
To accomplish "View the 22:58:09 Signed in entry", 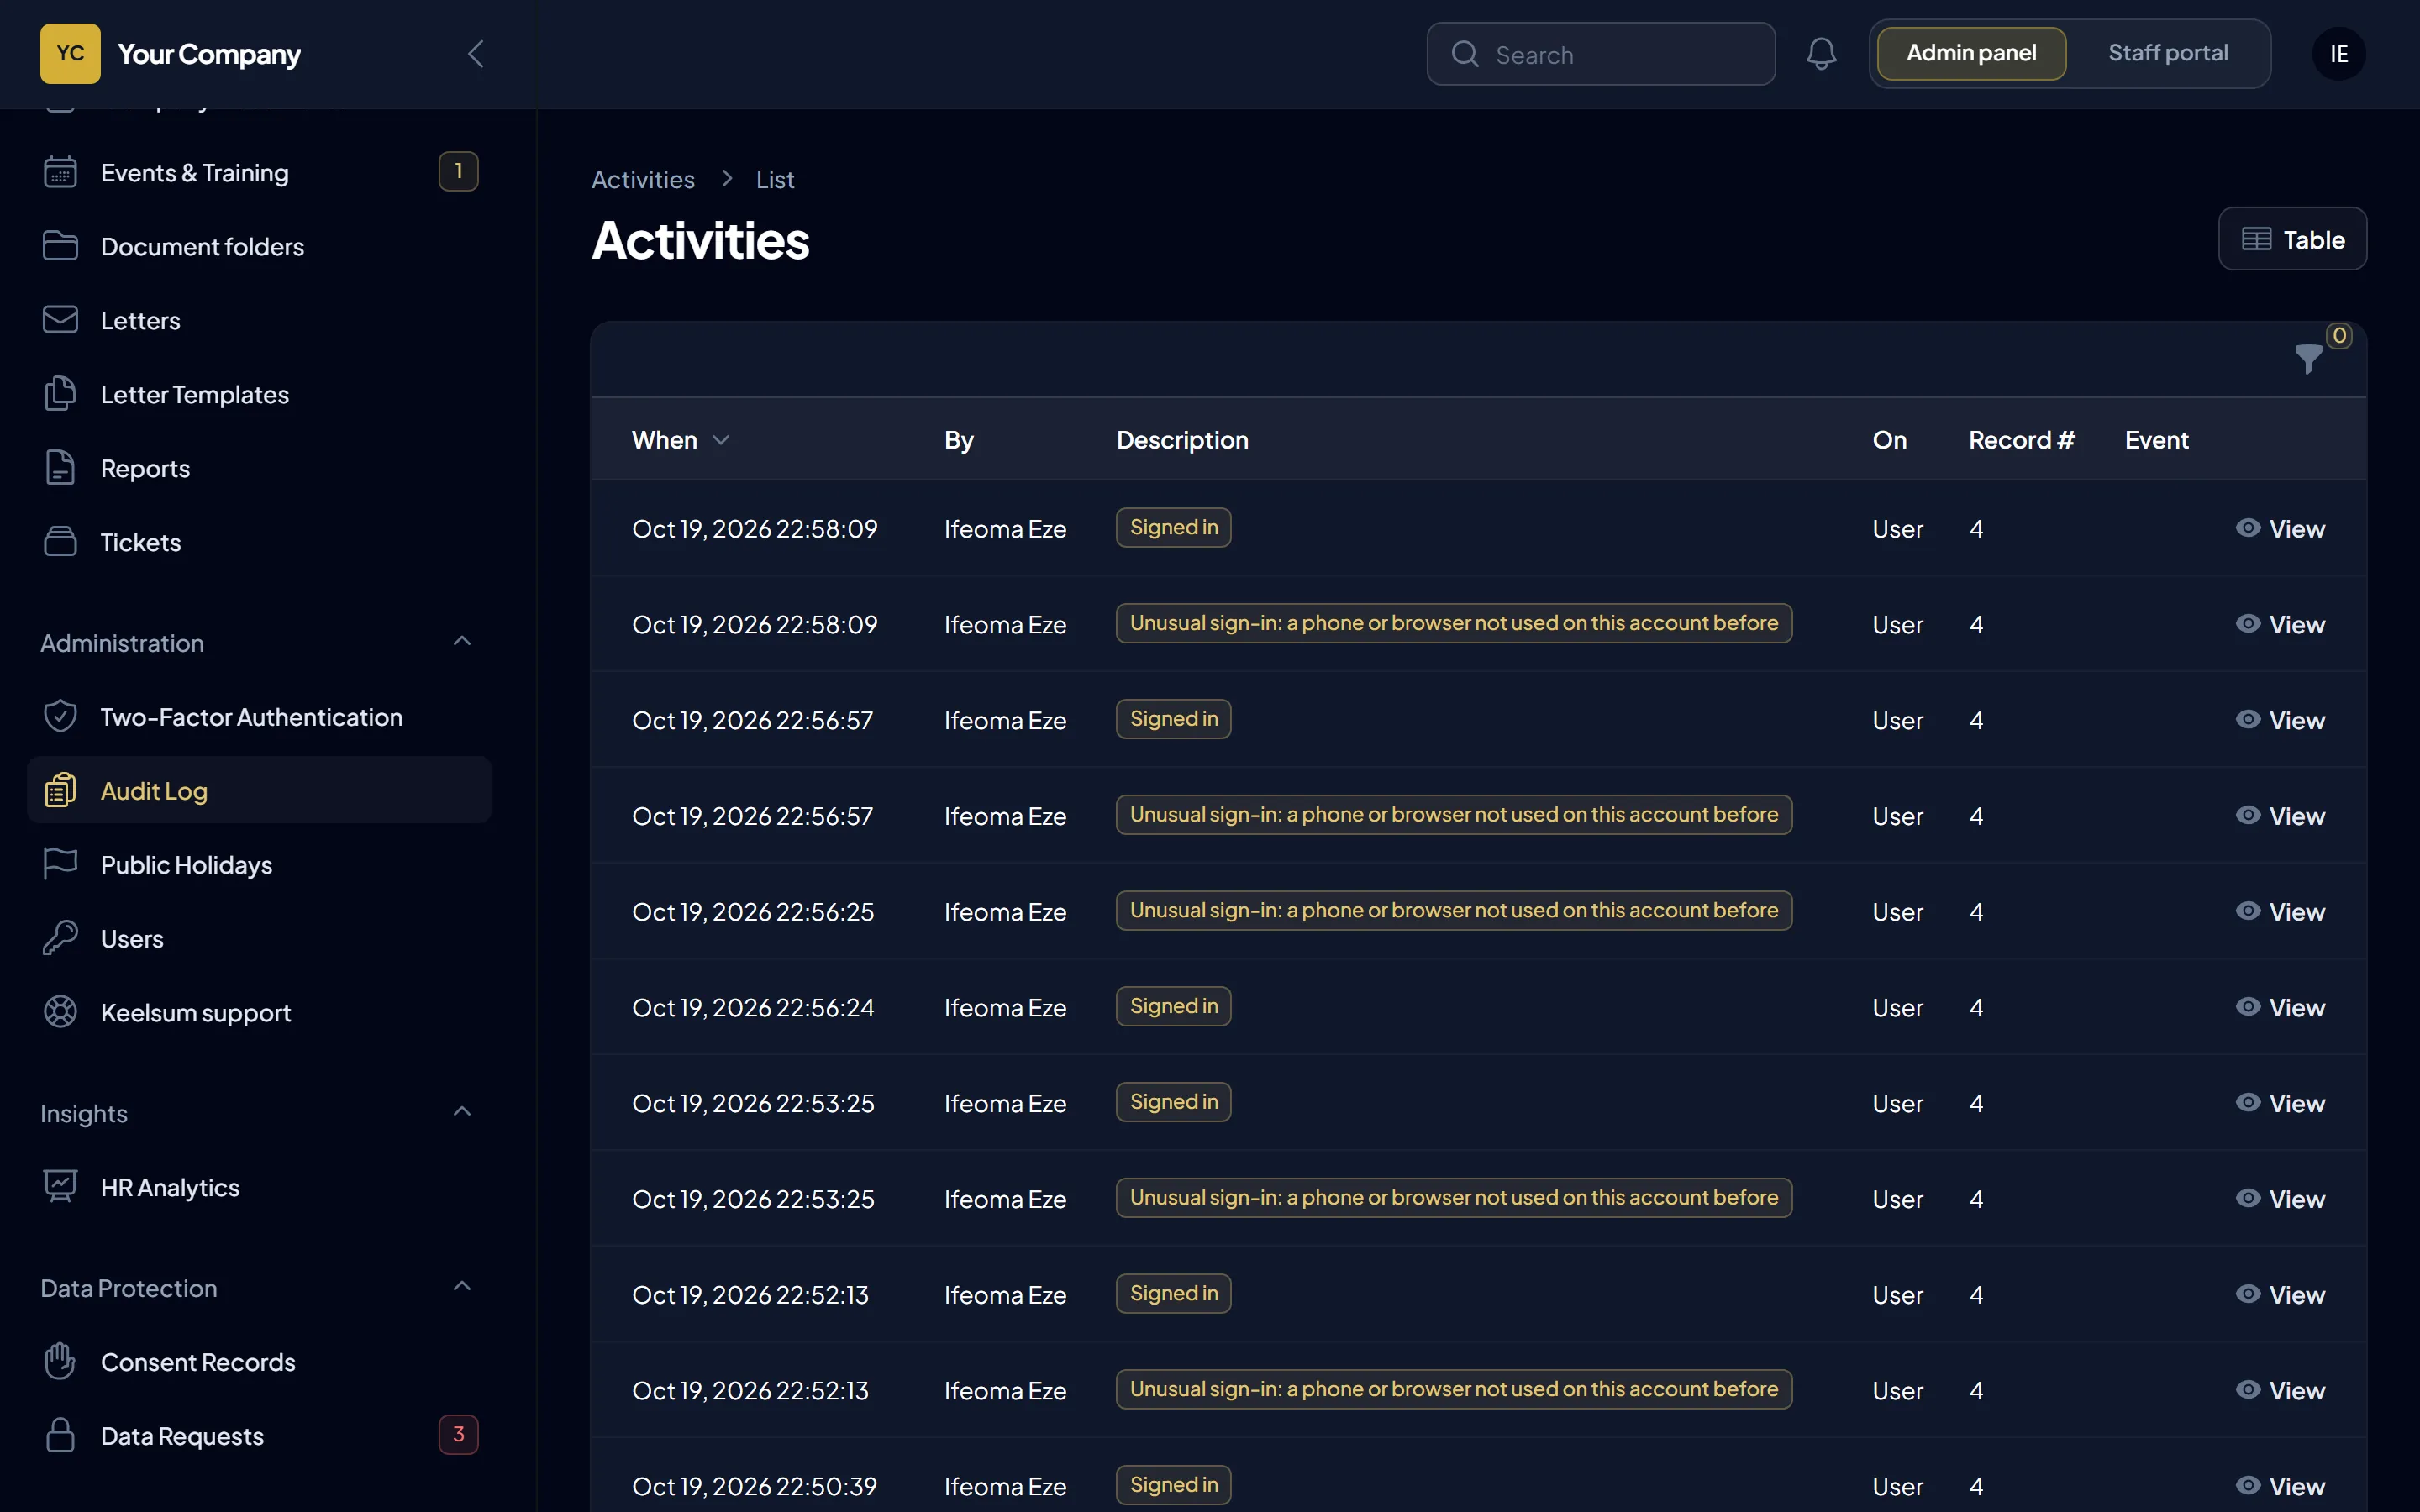I will (2280, 528).
